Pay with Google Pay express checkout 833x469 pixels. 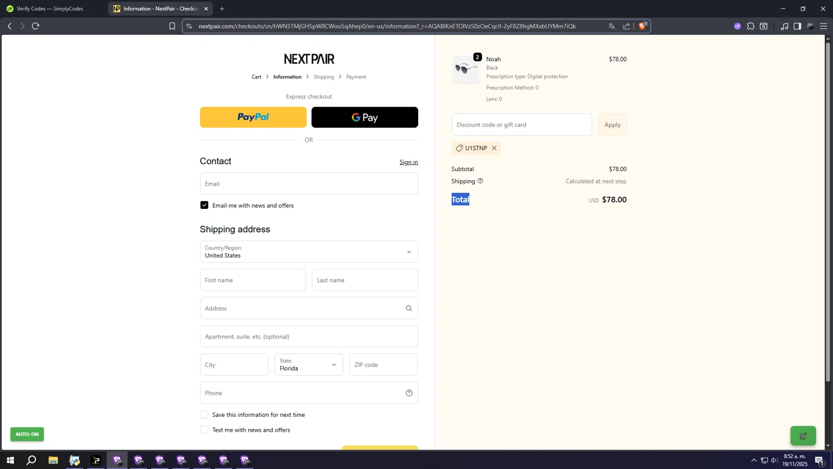click(365, 117)
